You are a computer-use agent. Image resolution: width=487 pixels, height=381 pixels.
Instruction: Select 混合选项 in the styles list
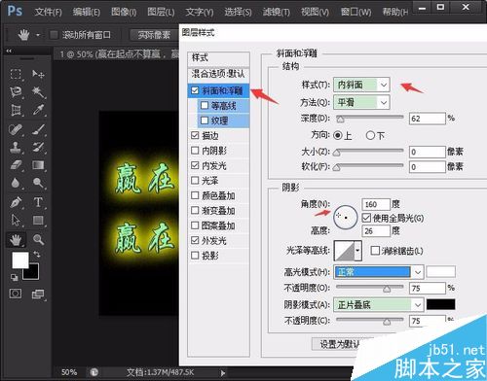click(x=218, y=74)
